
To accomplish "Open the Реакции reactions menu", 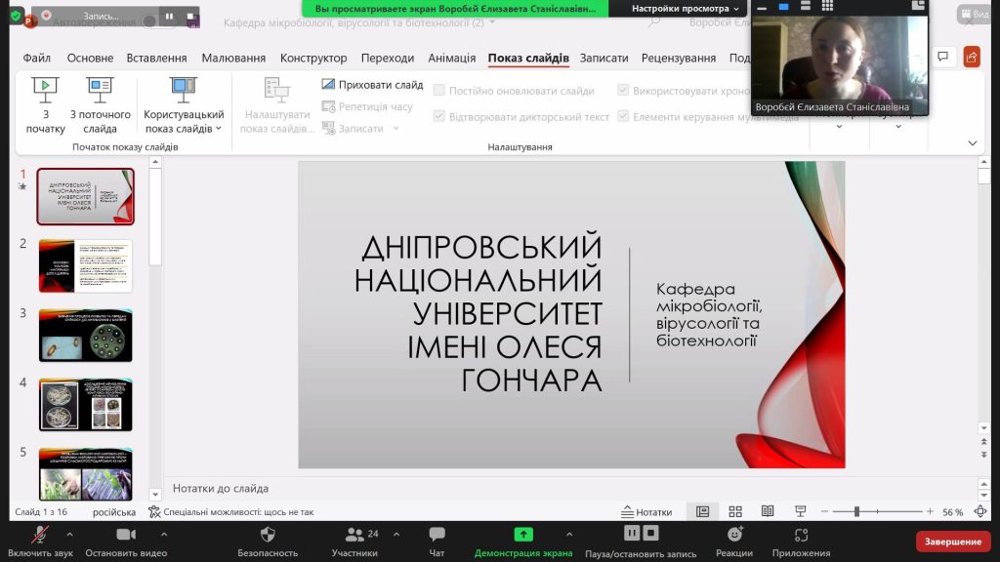I will click(x=734, y=542).
